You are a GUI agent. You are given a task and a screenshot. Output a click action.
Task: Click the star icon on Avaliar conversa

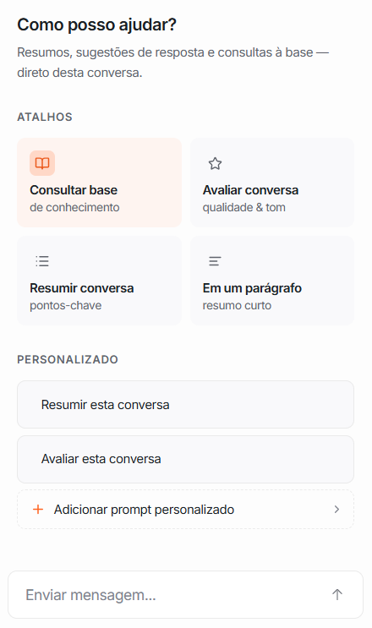coord(215,163)
